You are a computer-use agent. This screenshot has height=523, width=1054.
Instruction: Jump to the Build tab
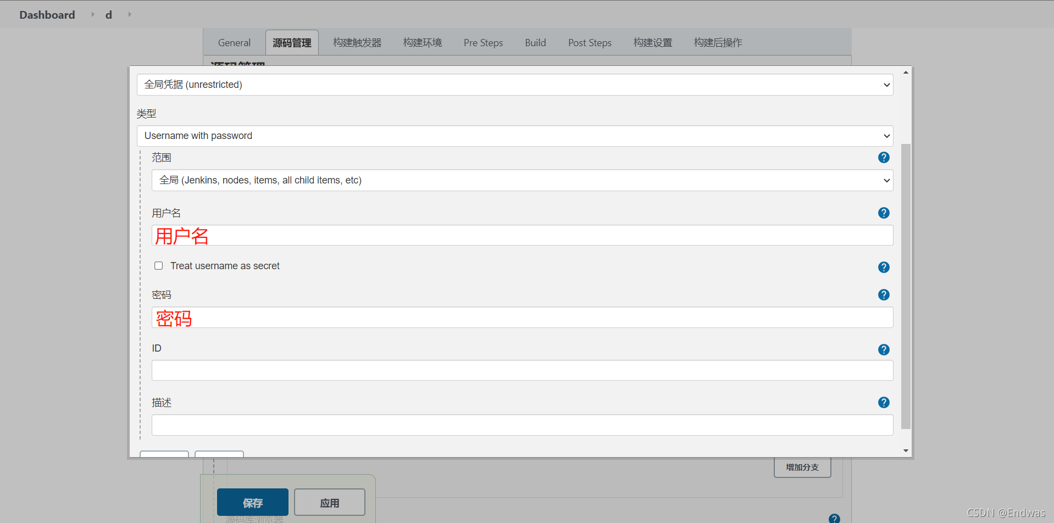click(x=535, y=43)
